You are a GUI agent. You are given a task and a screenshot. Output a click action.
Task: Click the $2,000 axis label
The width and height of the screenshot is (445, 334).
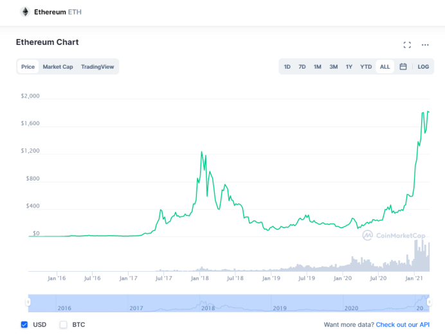point(30,96)
